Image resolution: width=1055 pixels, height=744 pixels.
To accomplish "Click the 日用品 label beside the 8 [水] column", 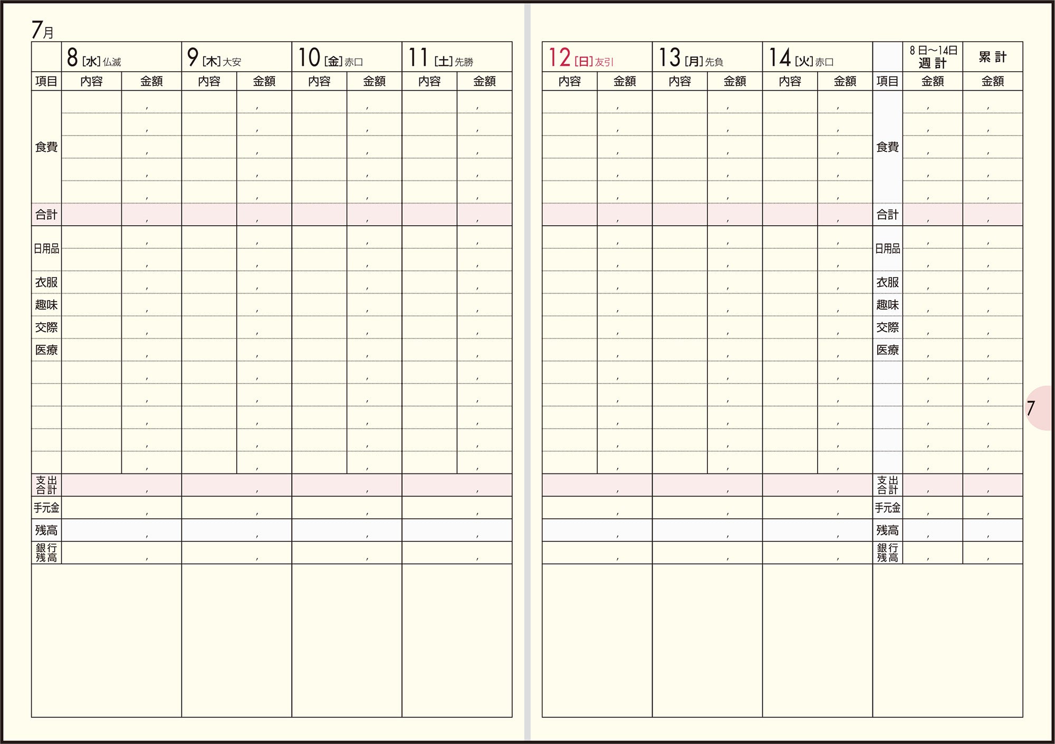I will pyautogui.click(x=46, y=248).
